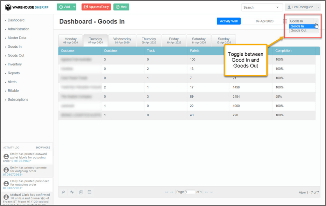Image resolution: width=326 pixels, height=206 pixels.
Task: Show more activity log entries
Action: tap(43, 148)
